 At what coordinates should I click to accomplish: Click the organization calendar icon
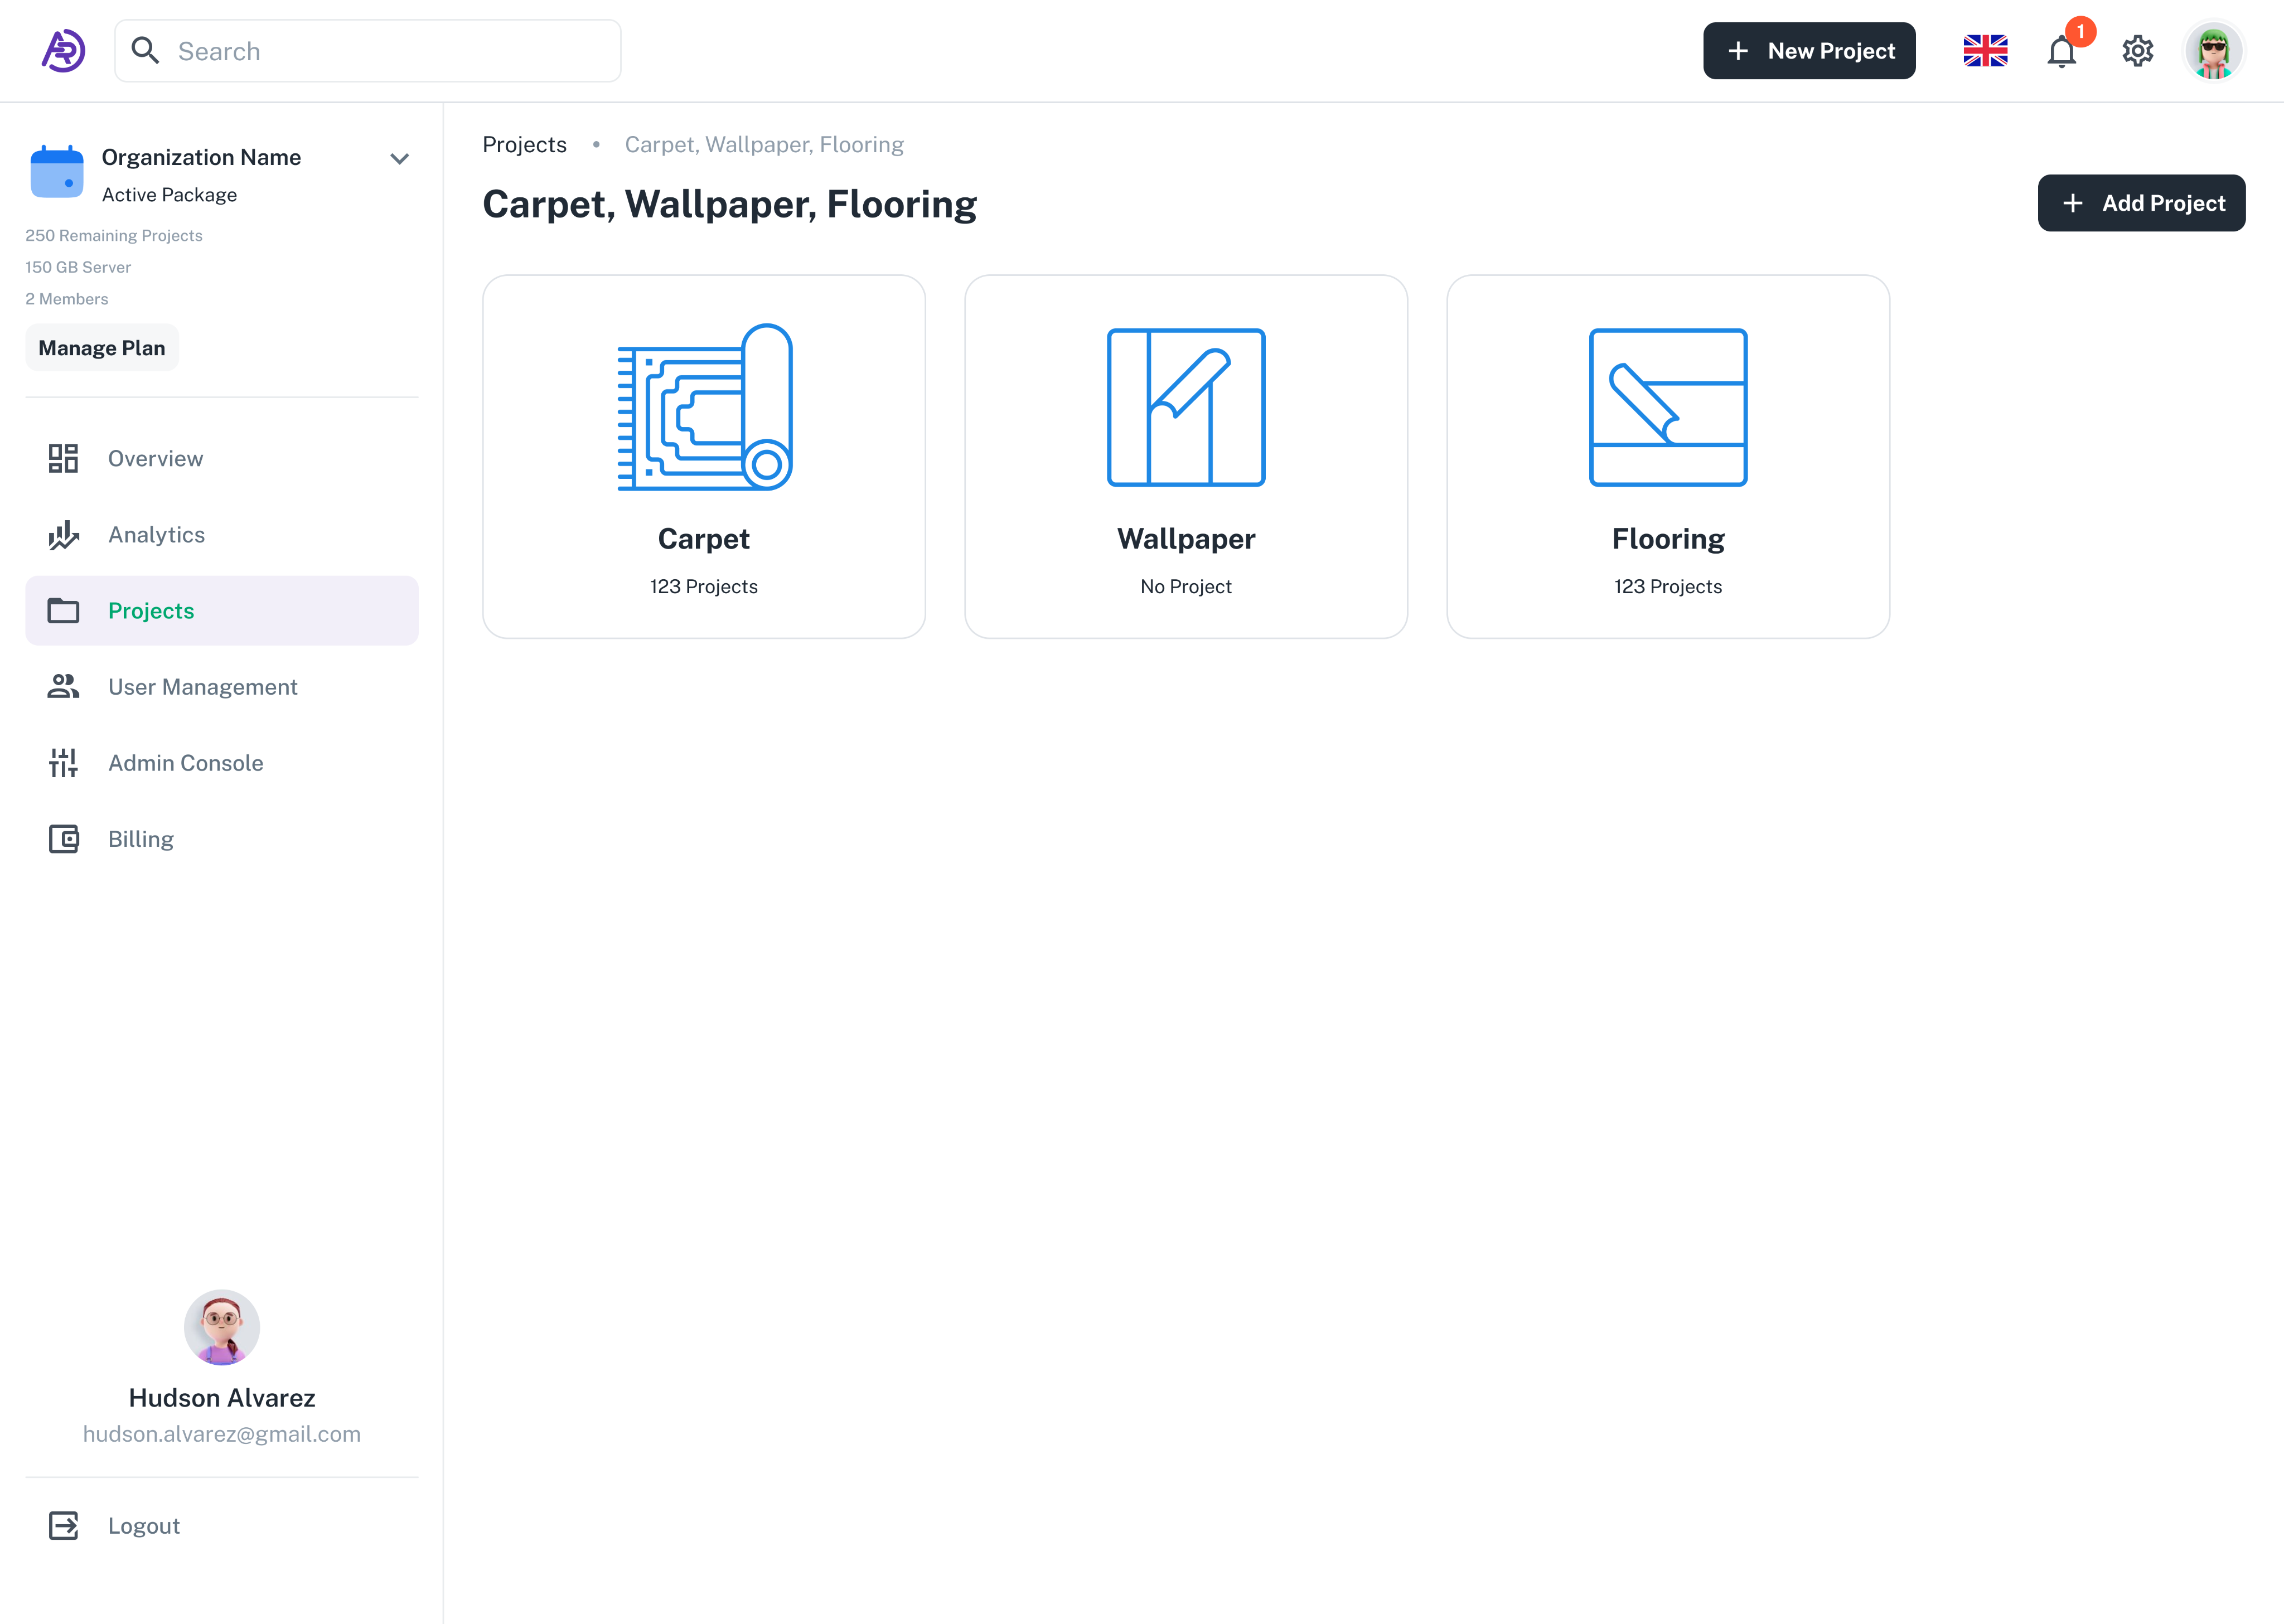(57, 172)
